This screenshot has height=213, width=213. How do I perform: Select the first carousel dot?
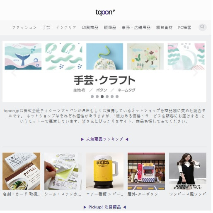point(92,97)
